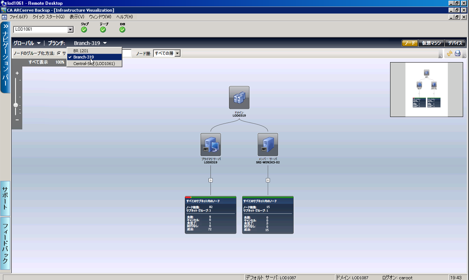Open the ノード層 tier dropdown
469x280 pixels.
[x=178, y=53]
